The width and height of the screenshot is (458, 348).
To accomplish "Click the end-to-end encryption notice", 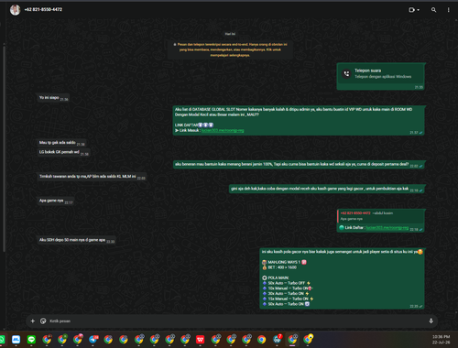I will [230, 49].
